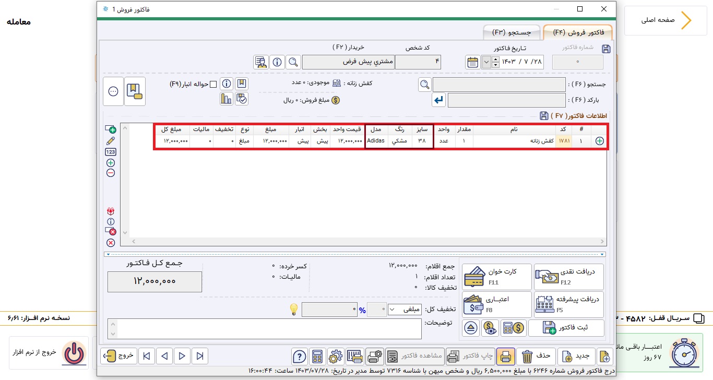Click the جدید button

click(x=576, y=357)
